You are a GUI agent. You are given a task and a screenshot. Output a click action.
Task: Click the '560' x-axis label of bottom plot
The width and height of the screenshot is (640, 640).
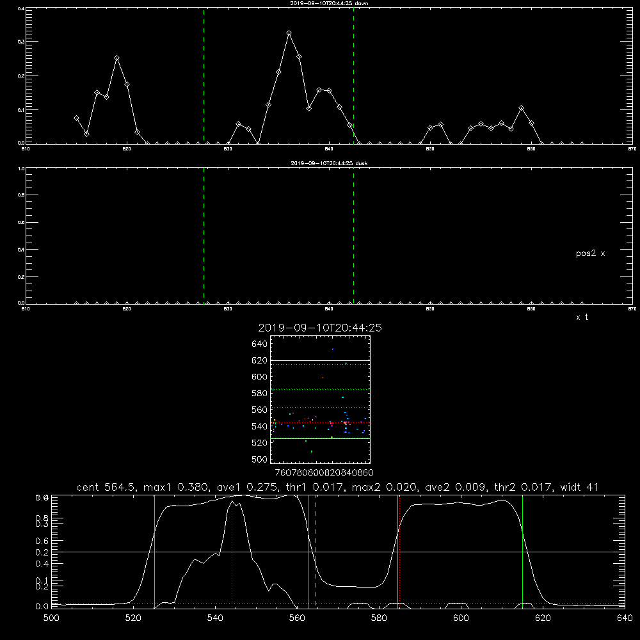(297, 618)
